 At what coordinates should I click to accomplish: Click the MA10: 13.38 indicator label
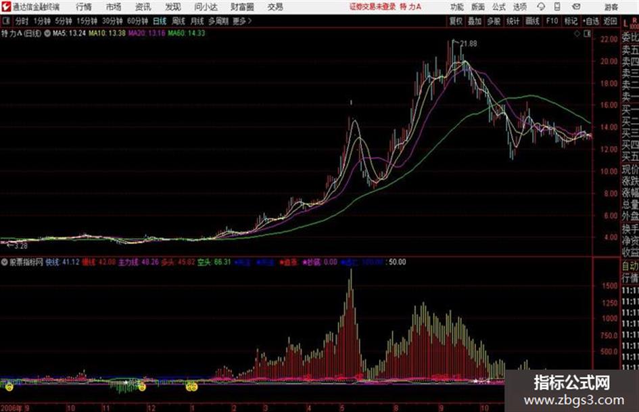pyautogui.click(x=108, y=33)
